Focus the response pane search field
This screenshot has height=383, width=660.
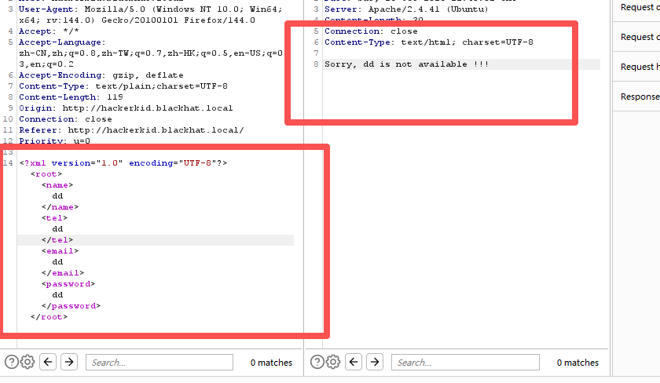pos(465,363)
